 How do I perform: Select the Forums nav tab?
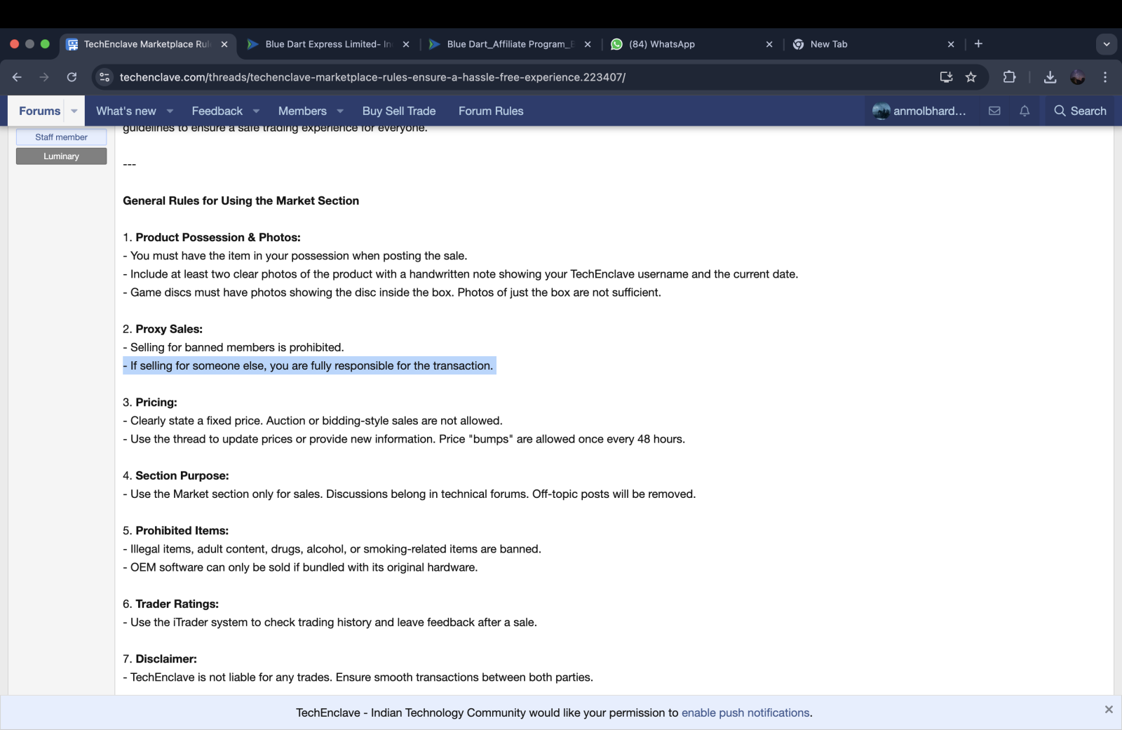coord(40,111)
